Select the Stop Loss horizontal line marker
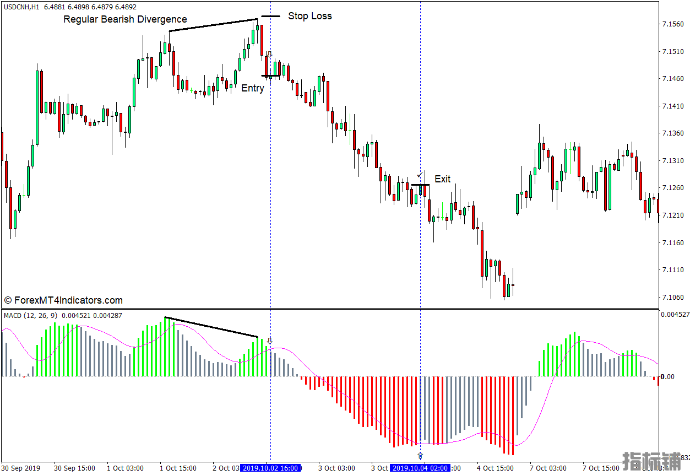 pyautogui.click(x=270, y=17)
